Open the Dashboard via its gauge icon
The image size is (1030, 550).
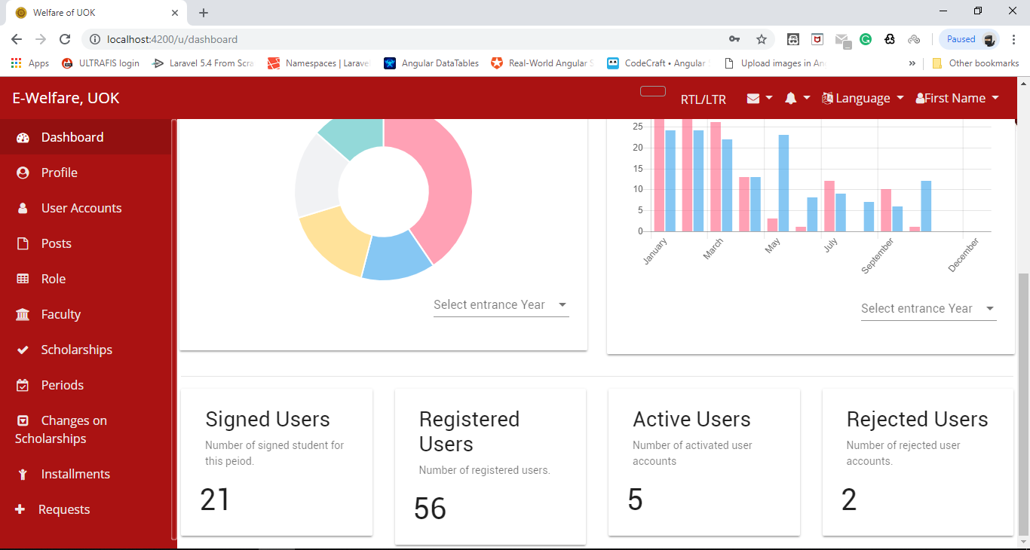click(21, 136)
